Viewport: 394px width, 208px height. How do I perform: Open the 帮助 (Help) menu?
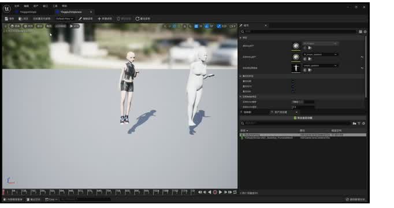(65, 6)
